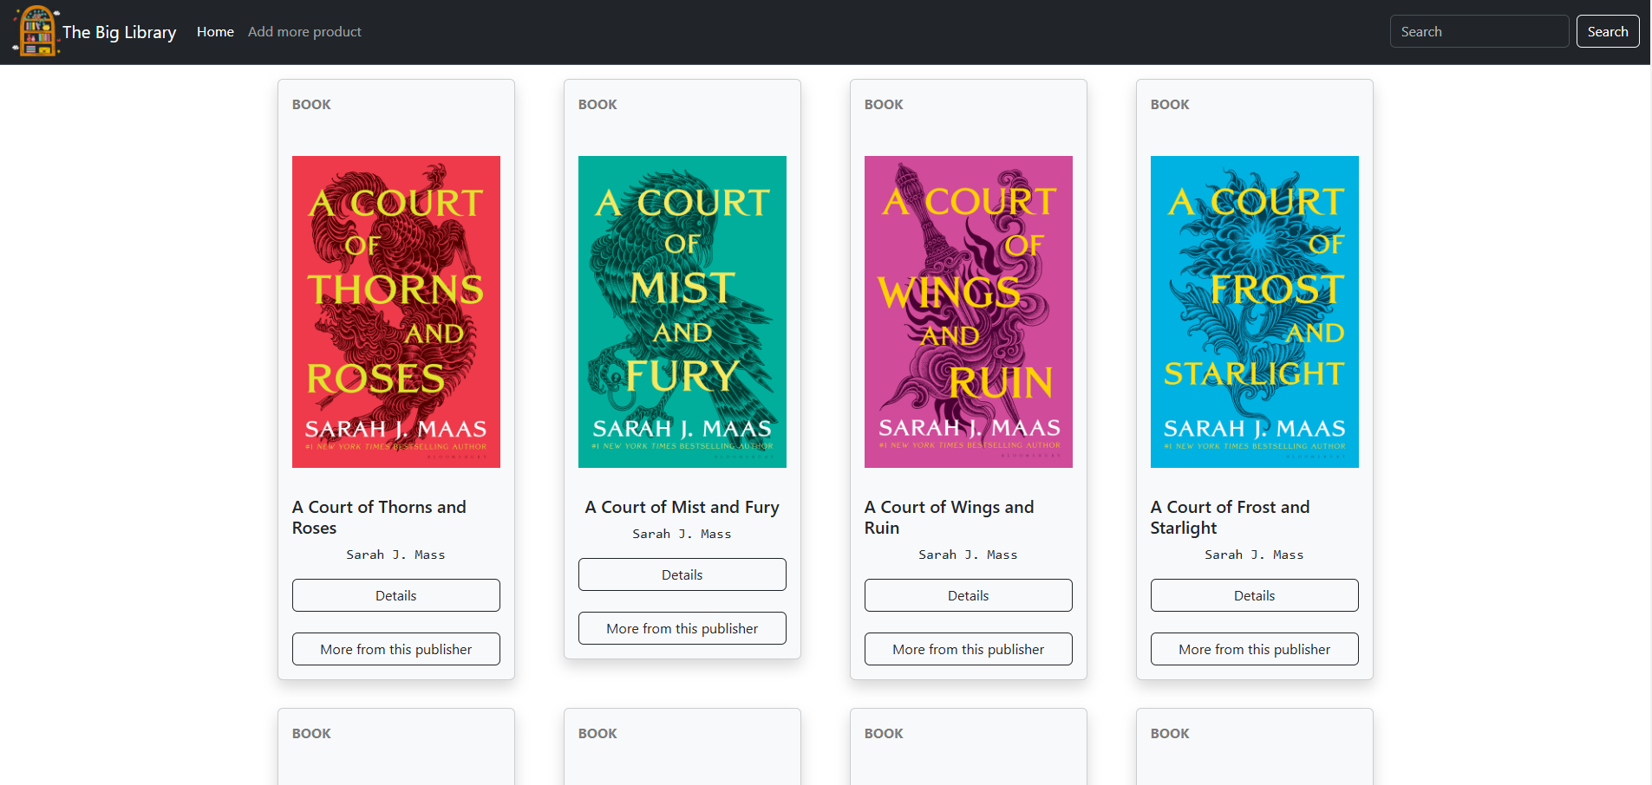Show more from Wings and Ruin publisher

968,649
